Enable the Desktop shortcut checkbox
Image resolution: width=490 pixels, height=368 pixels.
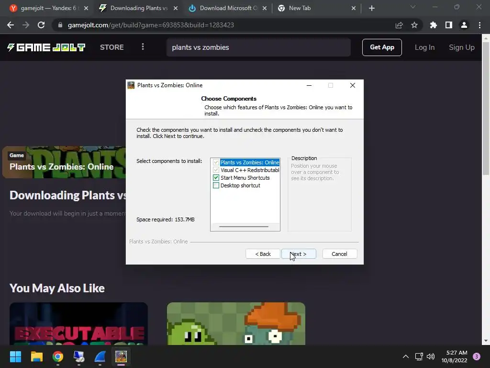216,185
